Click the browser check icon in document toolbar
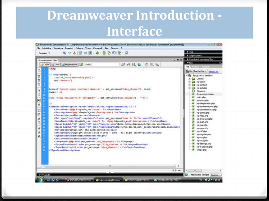269x201 pixels. click(123, 65)
